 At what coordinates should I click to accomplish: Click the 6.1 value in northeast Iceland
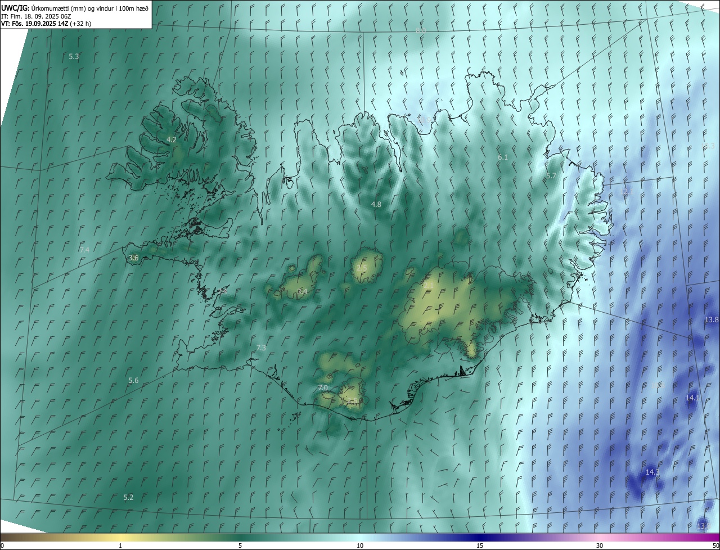coord(503,157)
